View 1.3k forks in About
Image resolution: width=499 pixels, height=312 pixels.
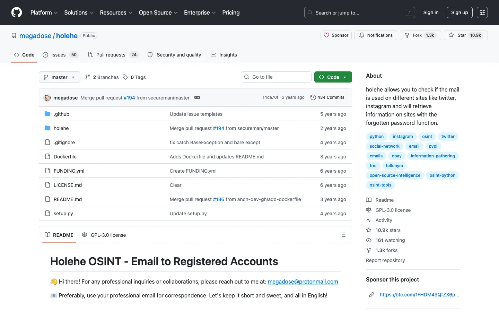tap(382, 250)
